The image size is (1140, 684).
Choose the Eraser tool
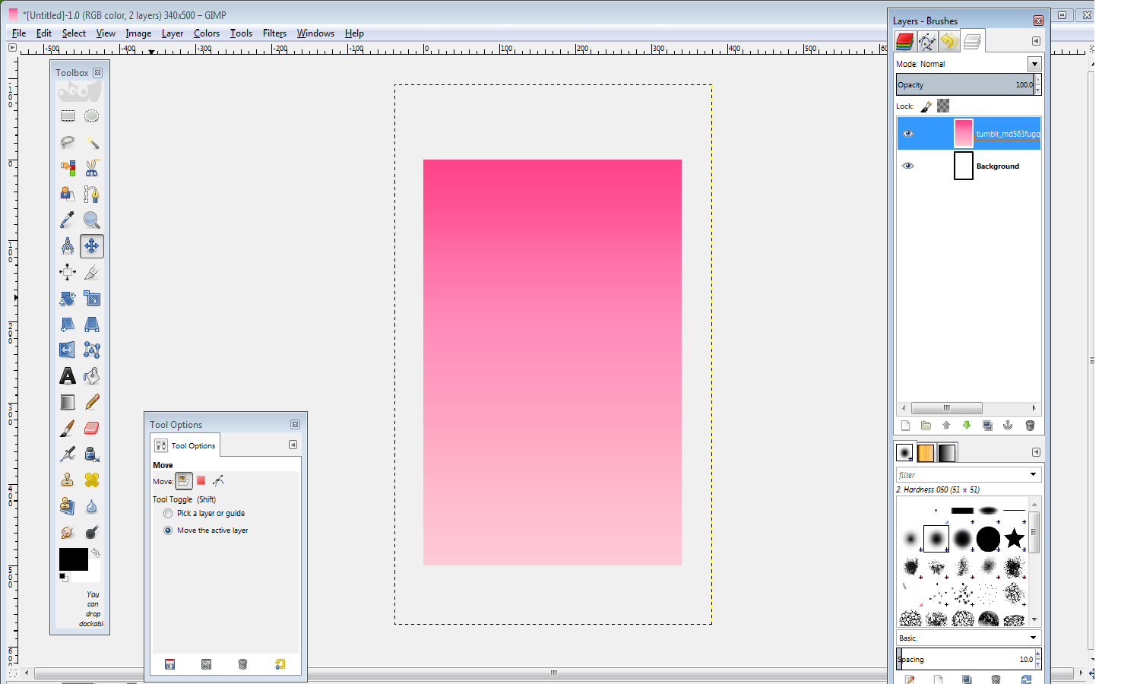(x=92, y=428)
